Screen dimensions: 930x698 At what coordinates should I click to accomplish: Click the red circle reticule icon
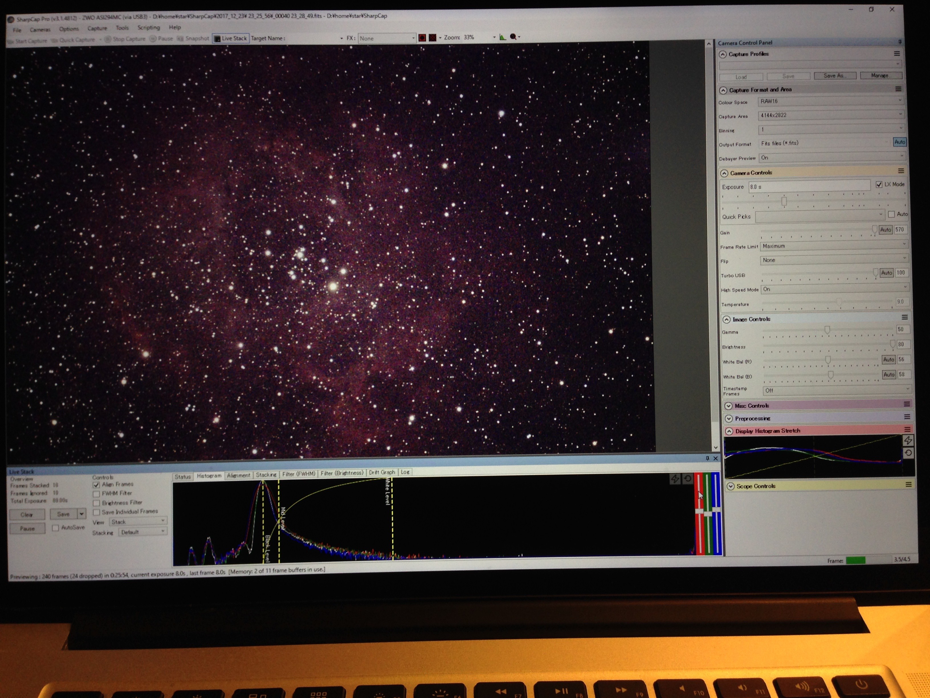[x=422, y=38]
